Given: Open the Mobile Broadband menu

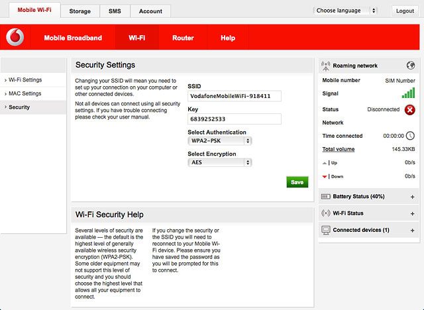Looking at the screenshot, I should (73, 38).
